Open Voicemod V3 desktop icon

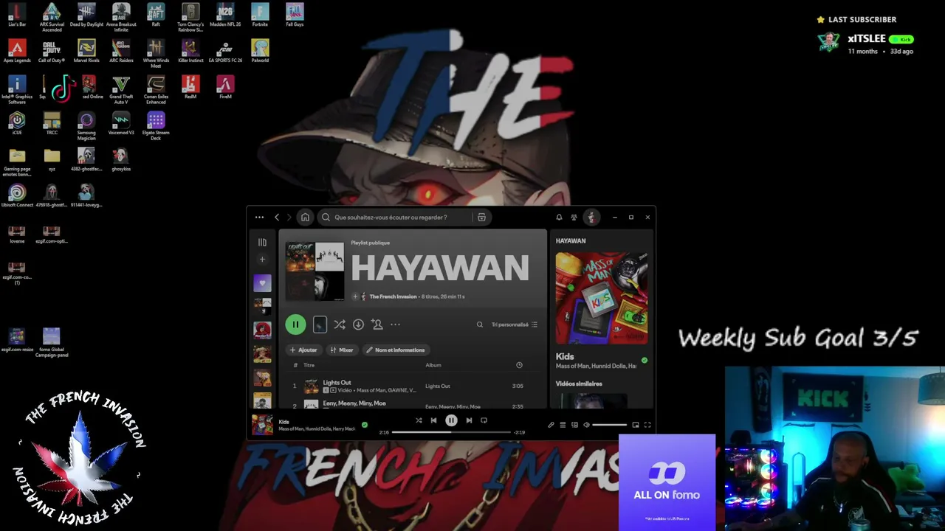(121, 123)
